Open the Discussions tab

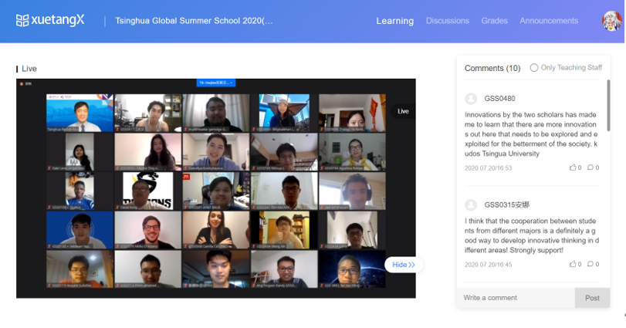[x=447, y=21]
